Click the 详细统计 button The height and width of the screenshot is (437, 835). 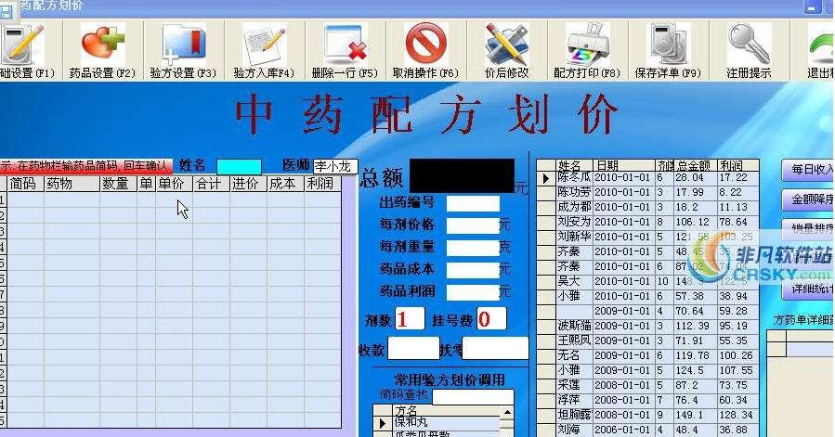tap(808, 289)
